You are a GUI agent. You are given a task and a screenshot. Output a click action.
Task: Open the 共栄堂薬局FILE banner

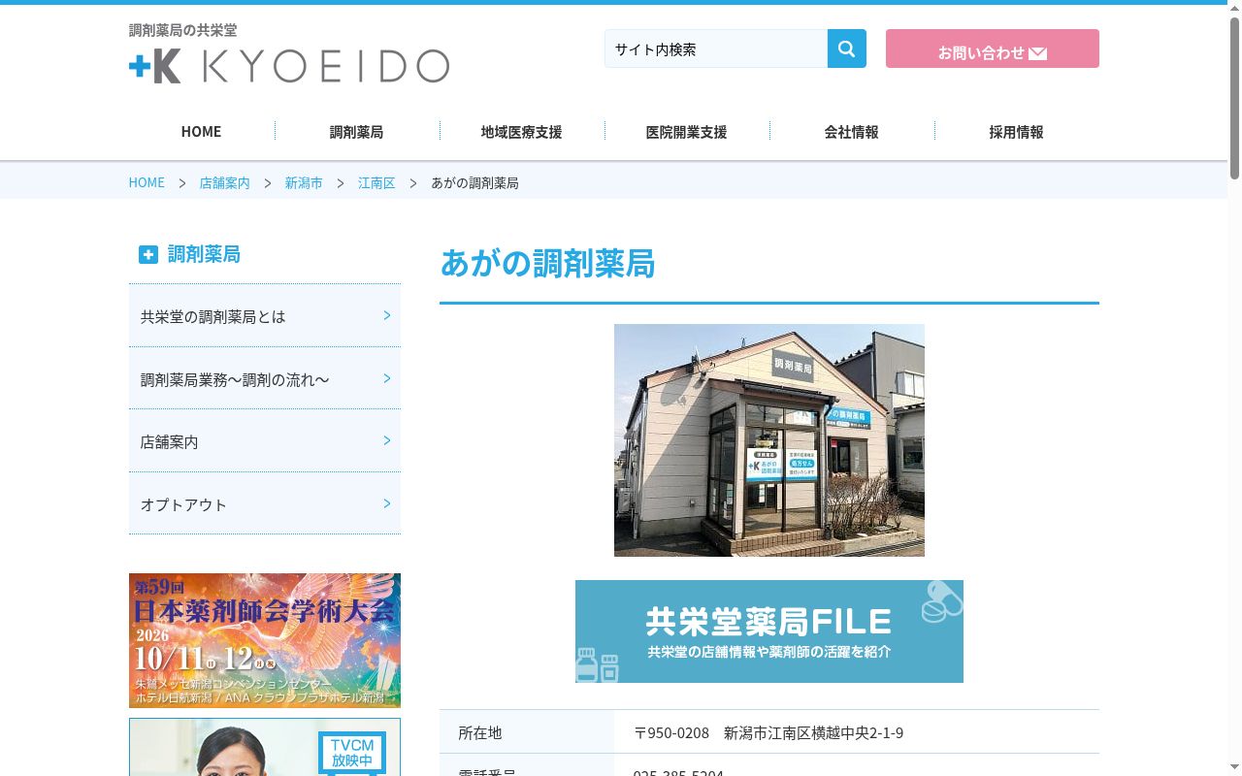click(x=769, y=631)
